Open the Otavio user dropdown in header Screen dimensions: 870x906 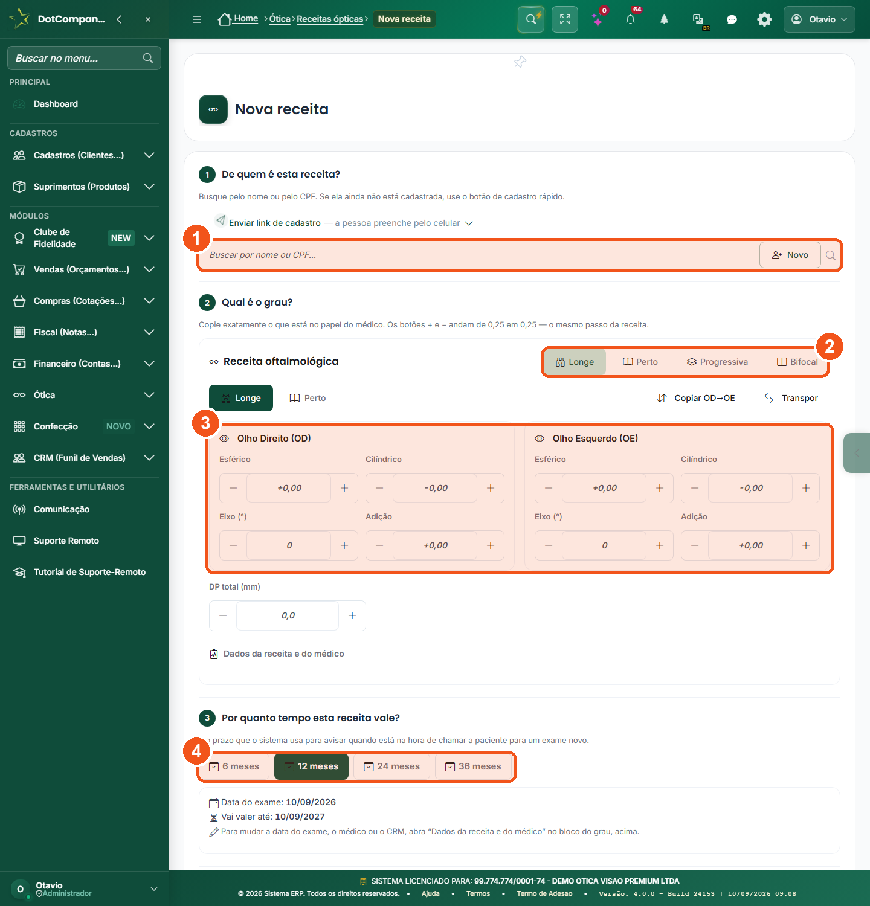tap(819, 19)
